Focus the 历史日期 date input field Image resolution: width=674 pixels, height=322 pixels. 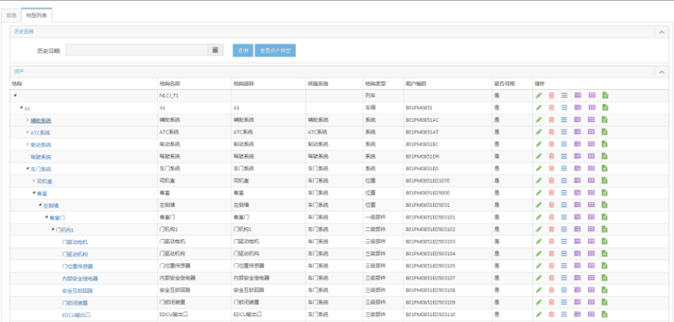coord(137,50)
